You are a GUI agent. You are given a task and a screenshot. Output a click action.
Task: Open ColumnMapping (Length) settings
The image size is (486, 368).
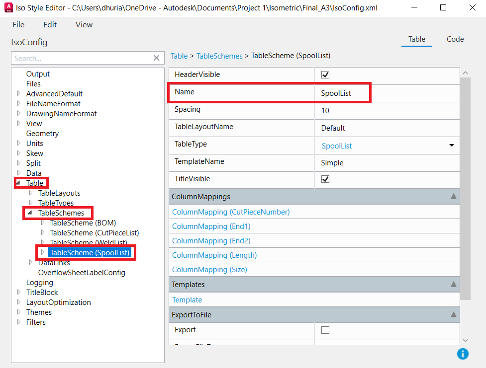(214, 255)
